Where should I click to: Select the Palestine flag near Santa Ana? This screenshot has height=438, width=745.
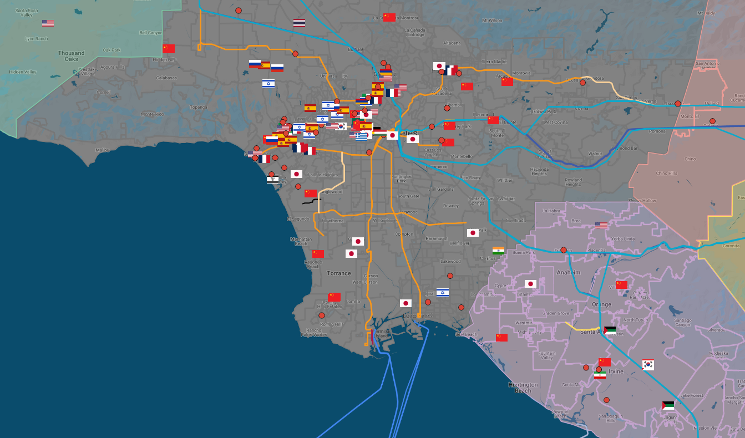610,330
